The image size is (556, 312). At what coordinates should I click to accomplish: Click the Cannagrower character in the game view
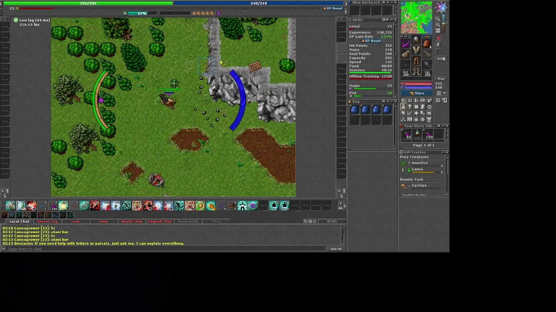point(168,101)
